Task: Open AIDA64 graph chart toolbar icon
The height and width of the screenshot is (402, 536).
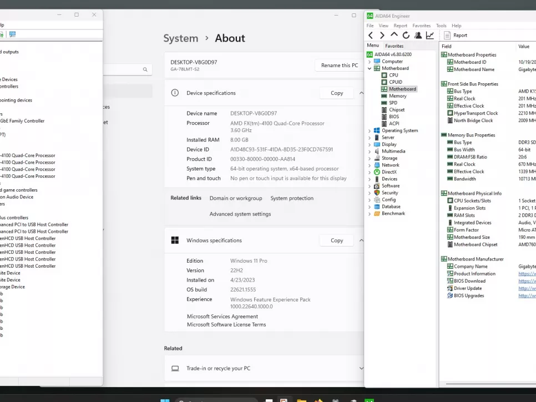Action: point(429,35)
